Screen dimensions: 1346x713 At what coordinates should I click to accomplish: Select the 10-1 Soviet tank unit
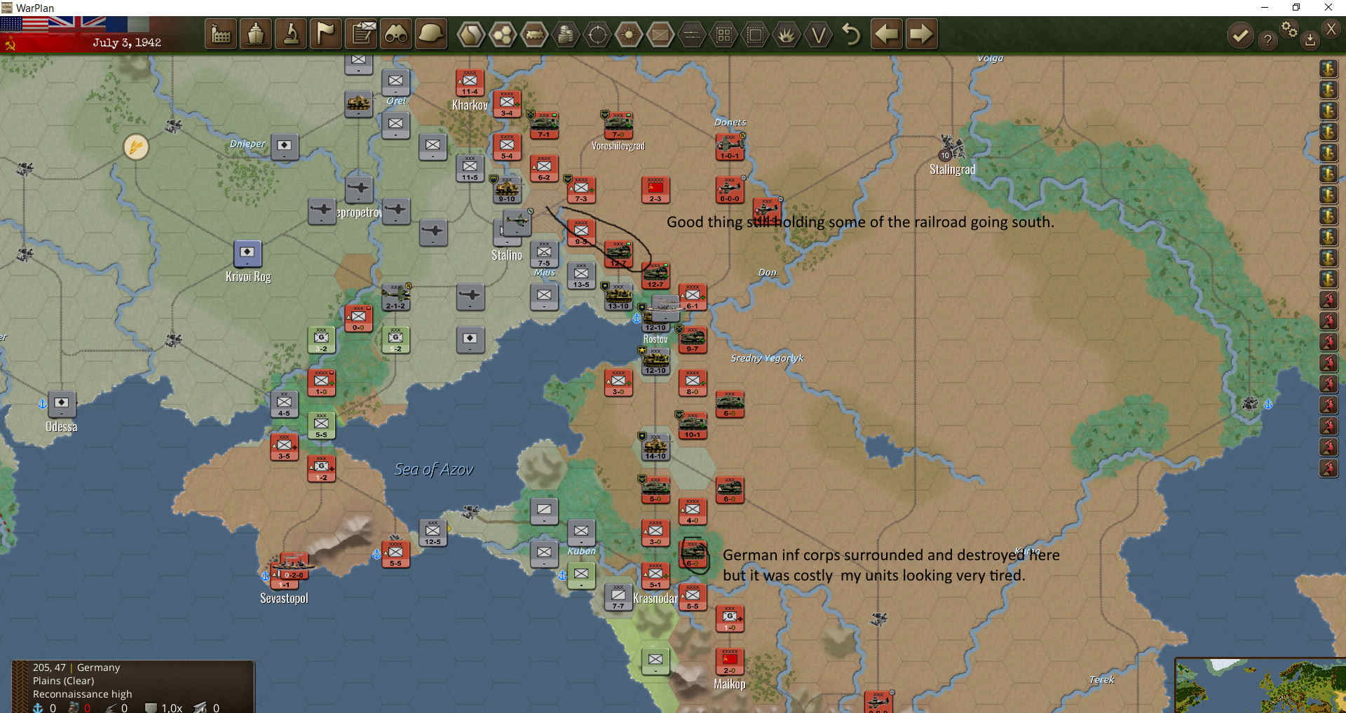coord(693,426)
